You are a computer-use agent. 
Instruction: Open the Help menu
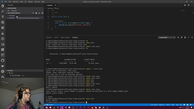pyautogui.click(x=43, y=2)
